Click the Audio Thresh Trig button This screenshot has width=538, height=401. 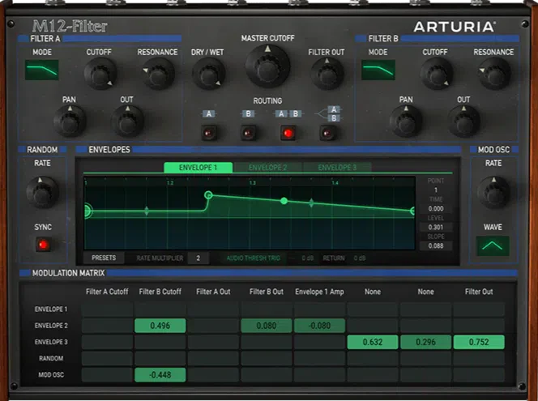[254, 258]
